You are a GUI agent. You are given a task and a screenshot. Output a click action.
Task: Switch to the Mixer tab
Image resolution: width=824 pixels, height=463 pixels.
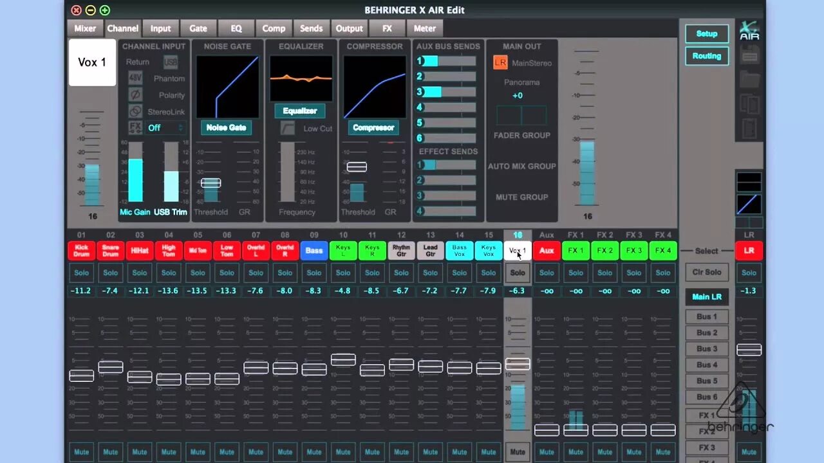pyautogui.click(x=85, y=28)
